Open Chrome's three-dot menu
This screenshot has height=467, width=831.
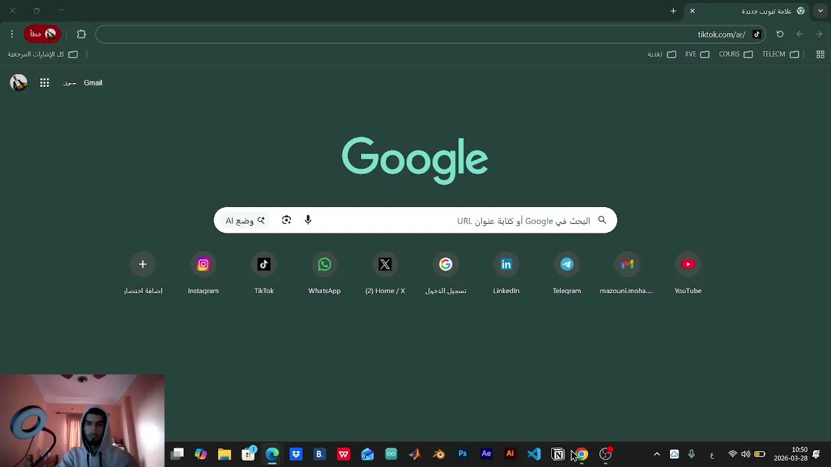(12, 34)
